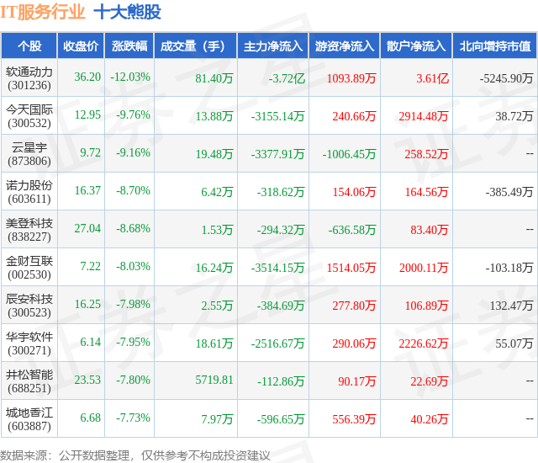
Task: Click the 个股 column header
Action: point(29,46)
